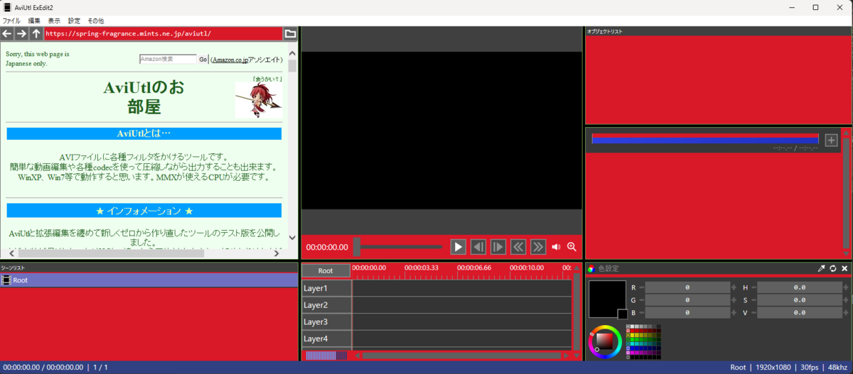Increase the S value with plus
853x374 pixels.
pyautogui.click(x=845, y=300)
